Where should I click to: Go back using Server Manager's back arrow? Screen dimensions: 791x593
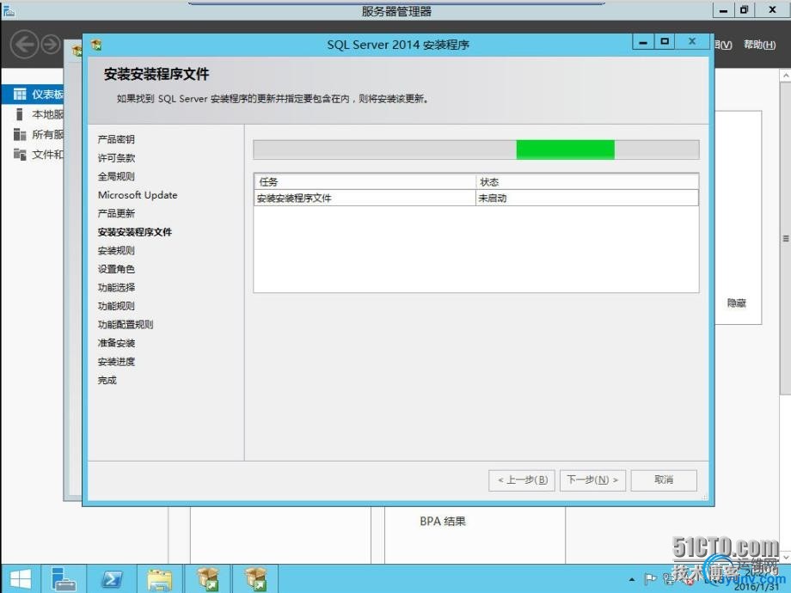point(24,45)
